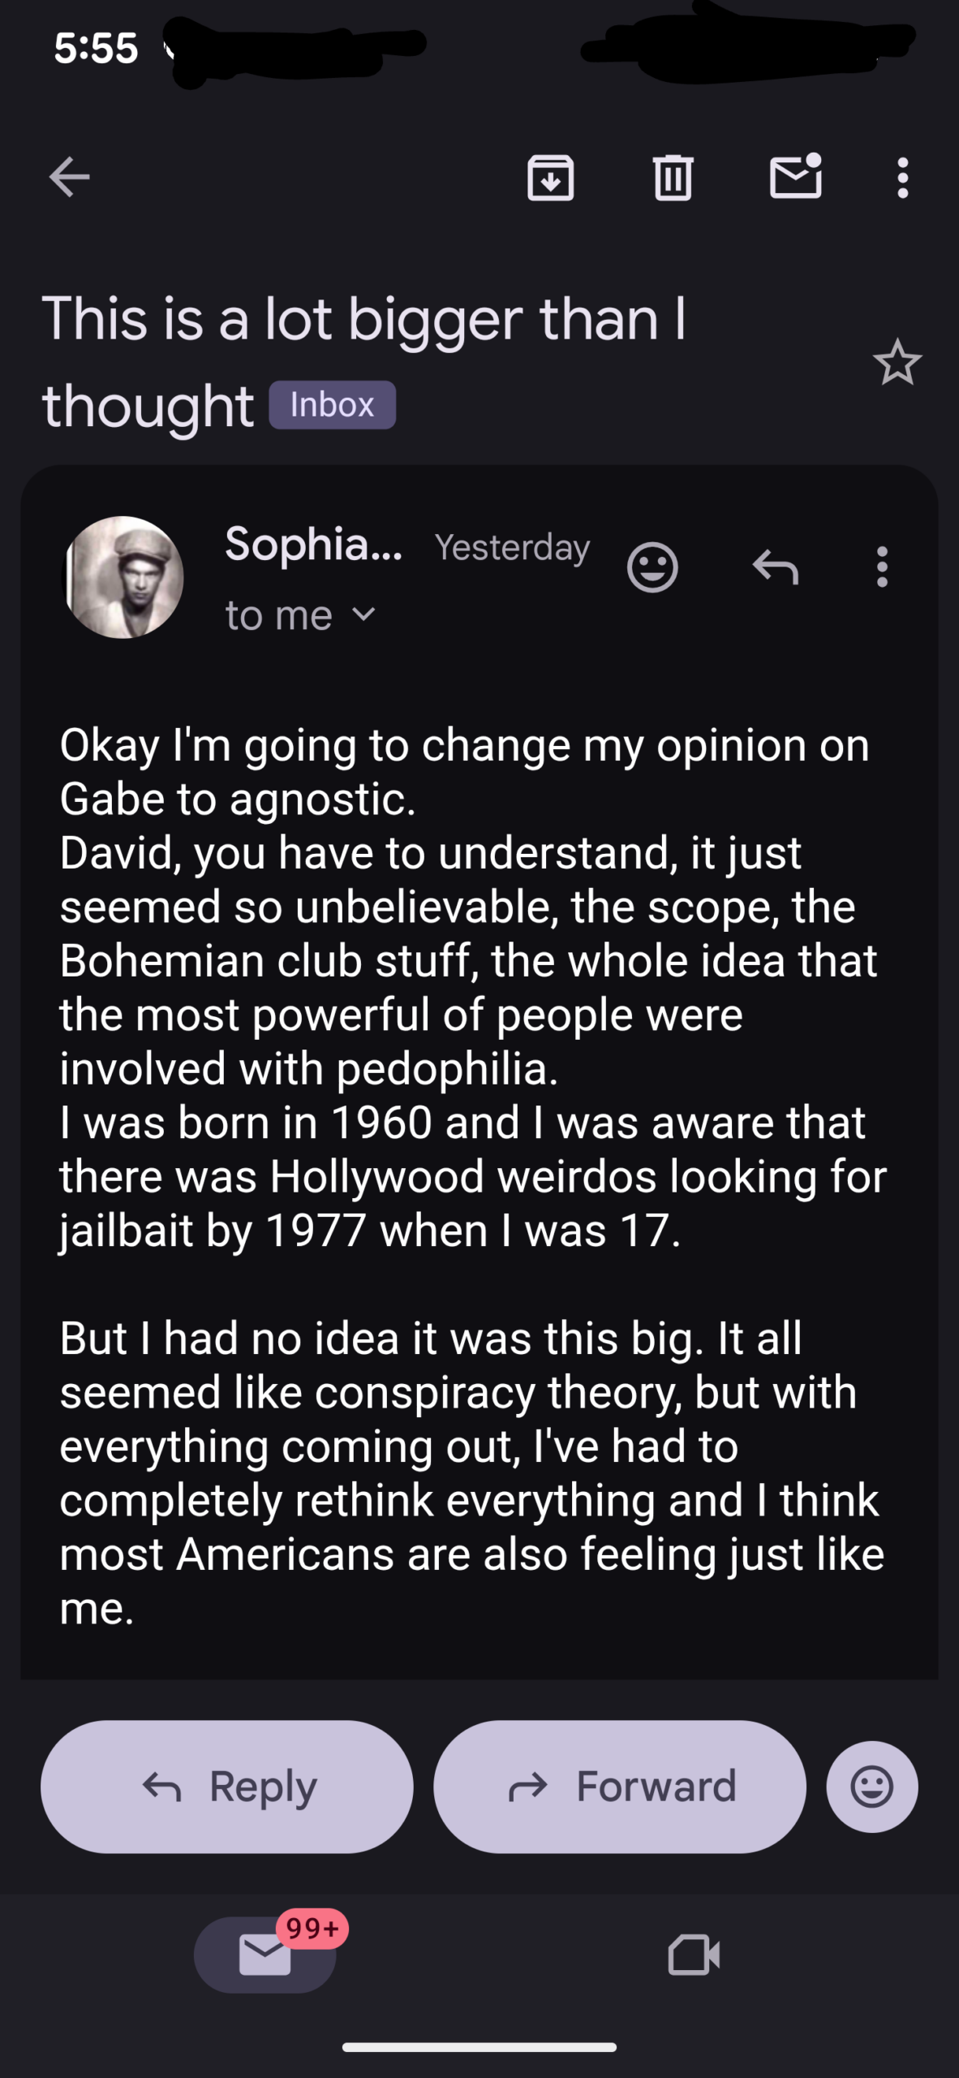Tap round emoji button beside Forward
Viewport: 959px width, 2078px height.
[872, 1787]
